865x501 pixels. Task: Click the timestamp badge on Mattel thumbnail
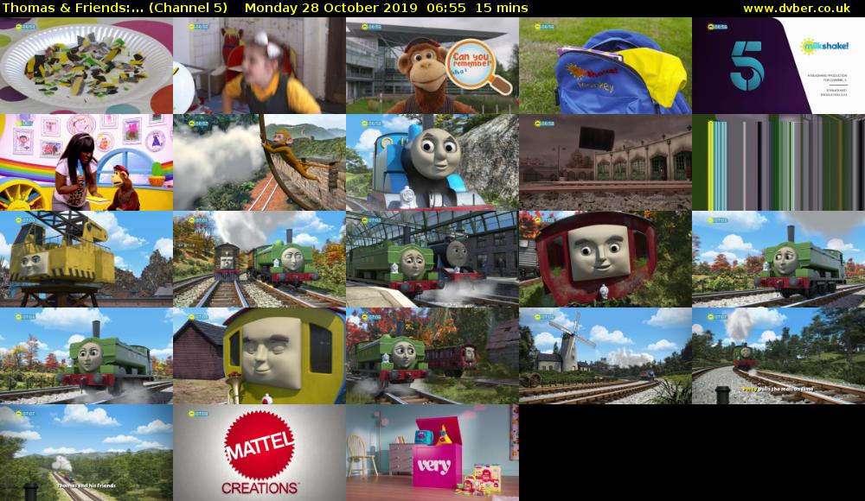coord(199,414)
